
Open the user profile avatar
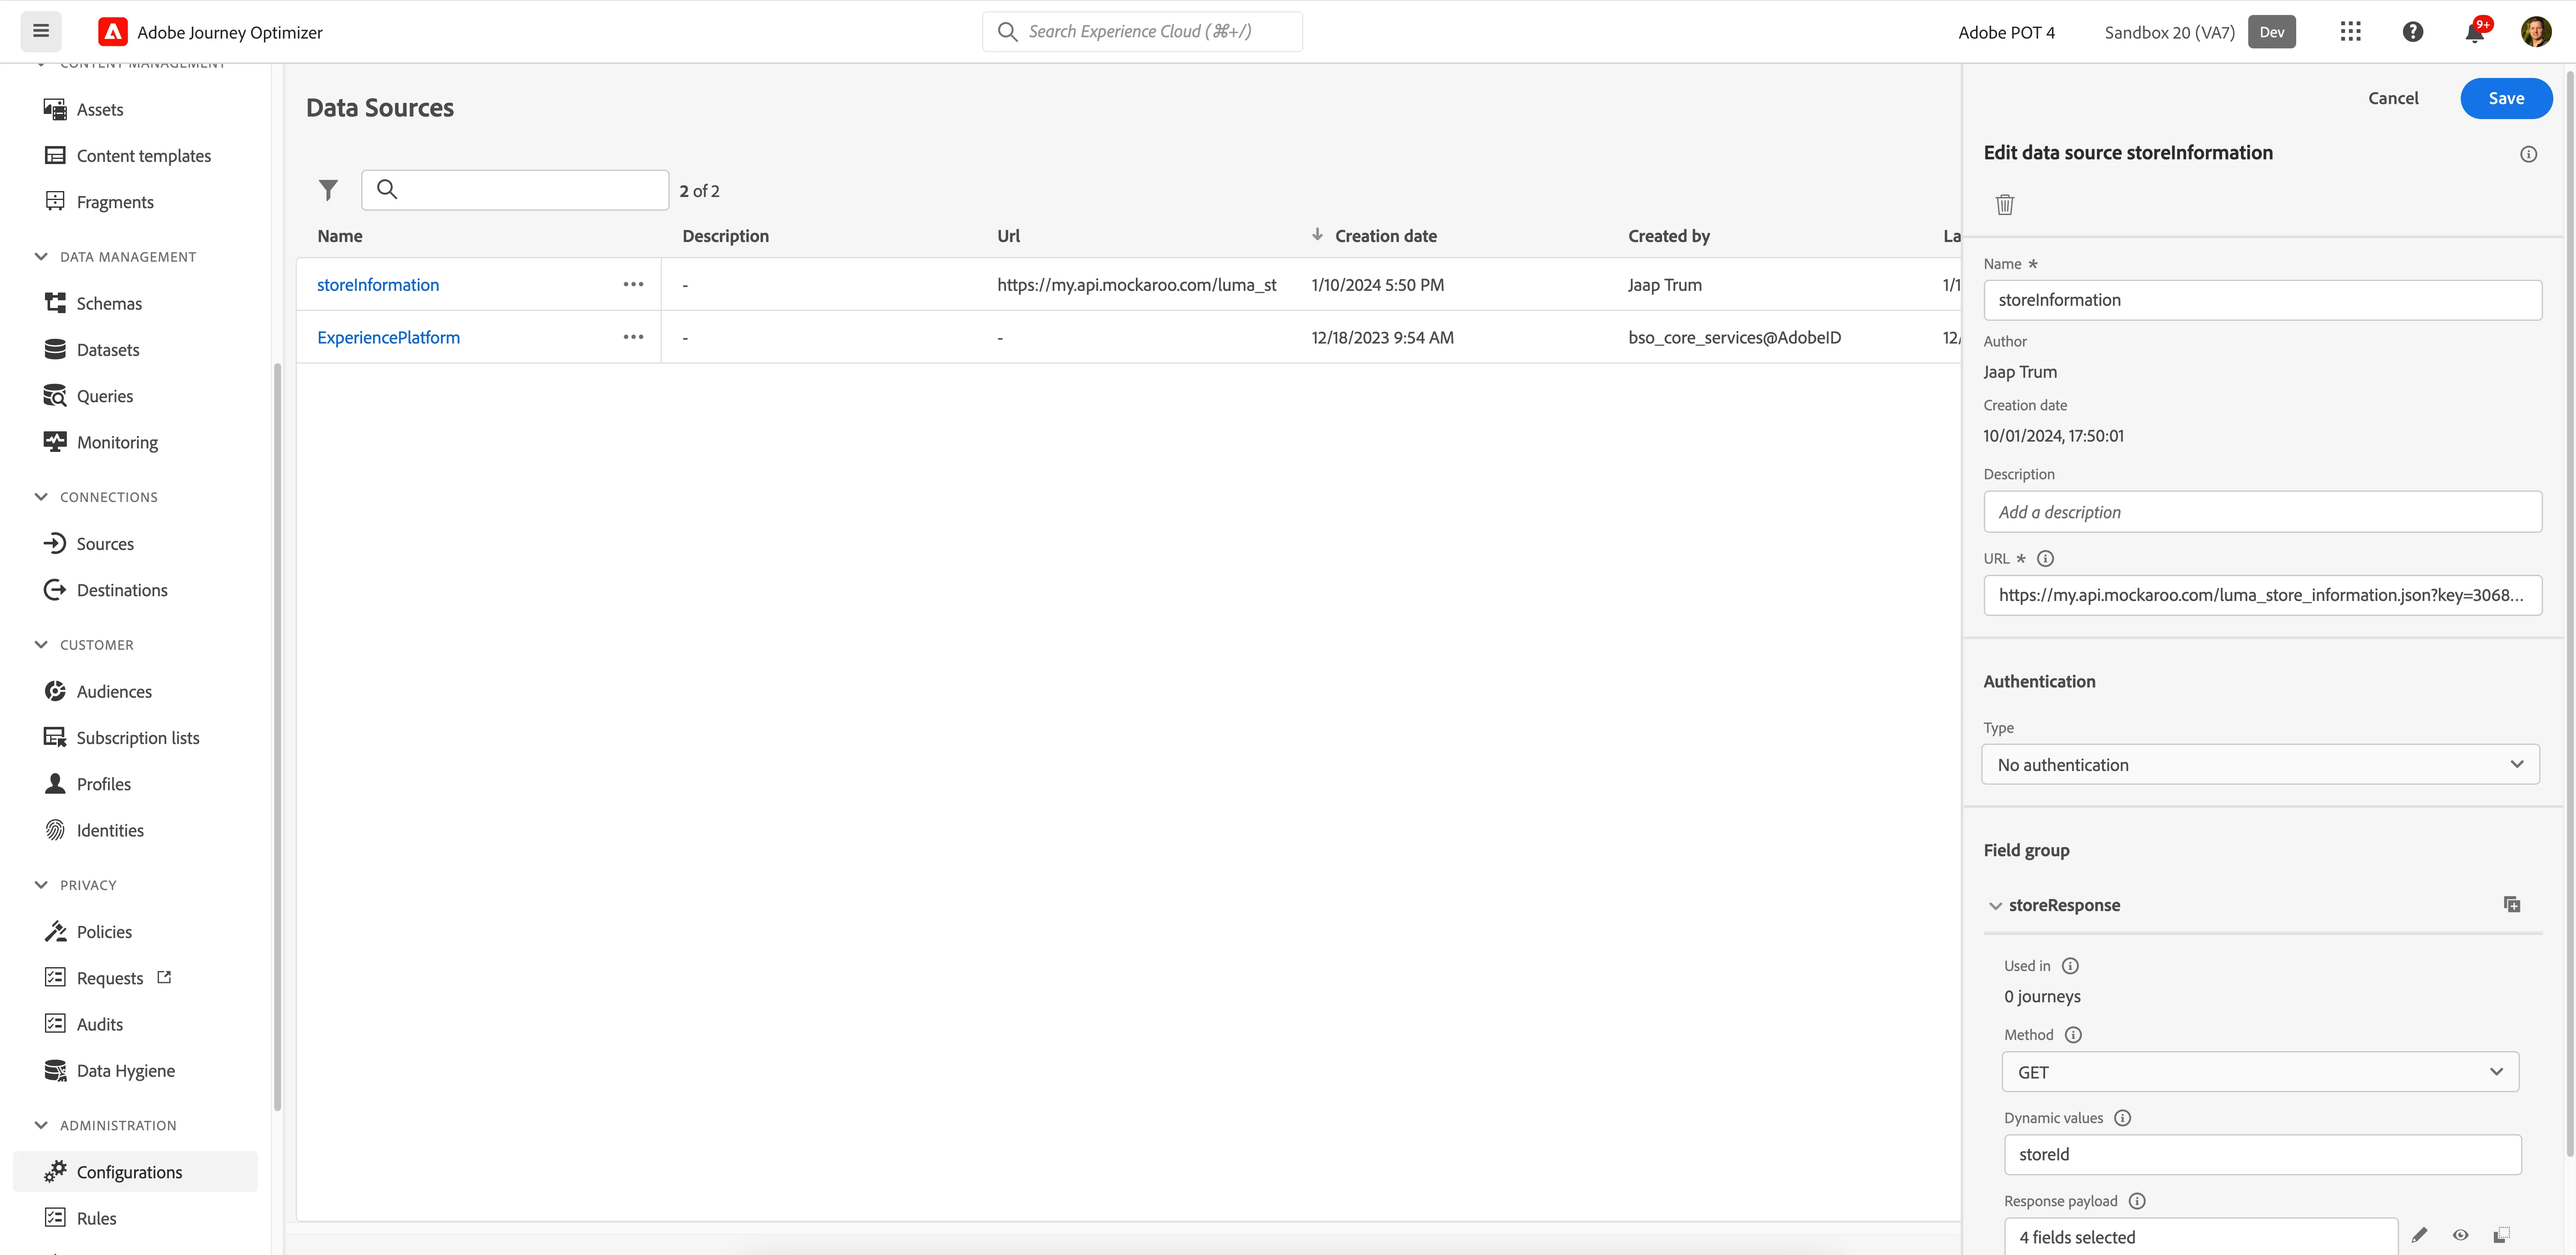(2536, 32)
